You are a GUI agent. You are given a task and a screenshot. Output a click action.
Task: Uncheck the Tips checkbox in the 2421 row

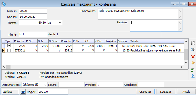pyautogui.click(x=9, y=46)
